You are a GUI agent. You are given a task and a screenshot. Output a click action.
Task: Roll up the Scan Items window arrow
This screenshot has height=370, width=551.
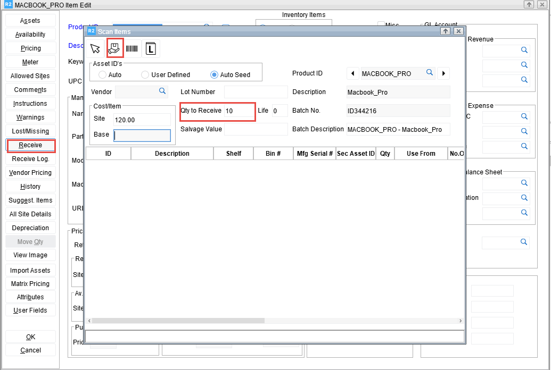446,32
